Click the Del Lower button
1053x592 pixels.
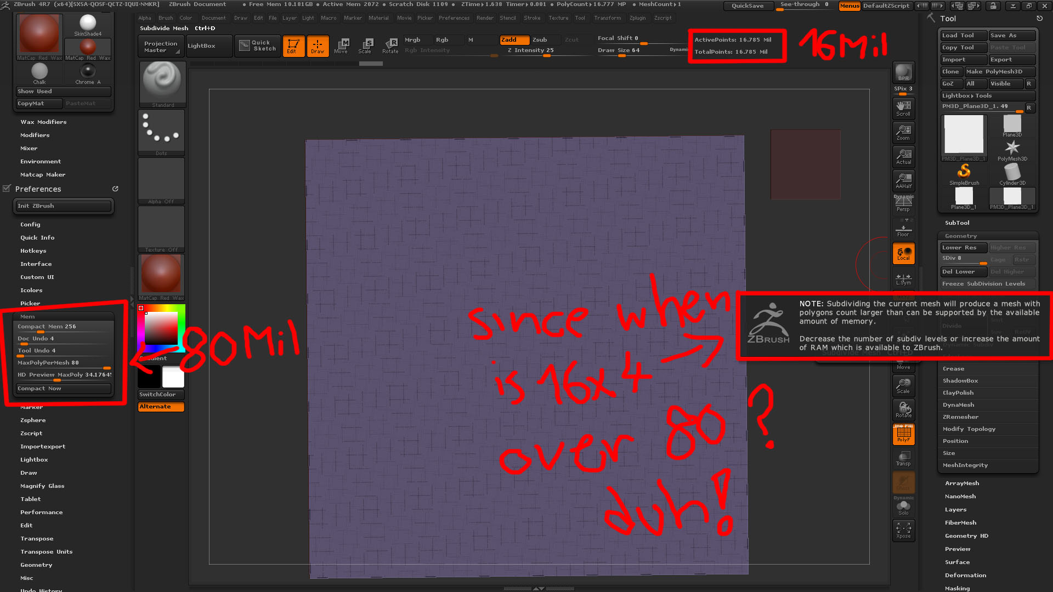pos(964,272)
